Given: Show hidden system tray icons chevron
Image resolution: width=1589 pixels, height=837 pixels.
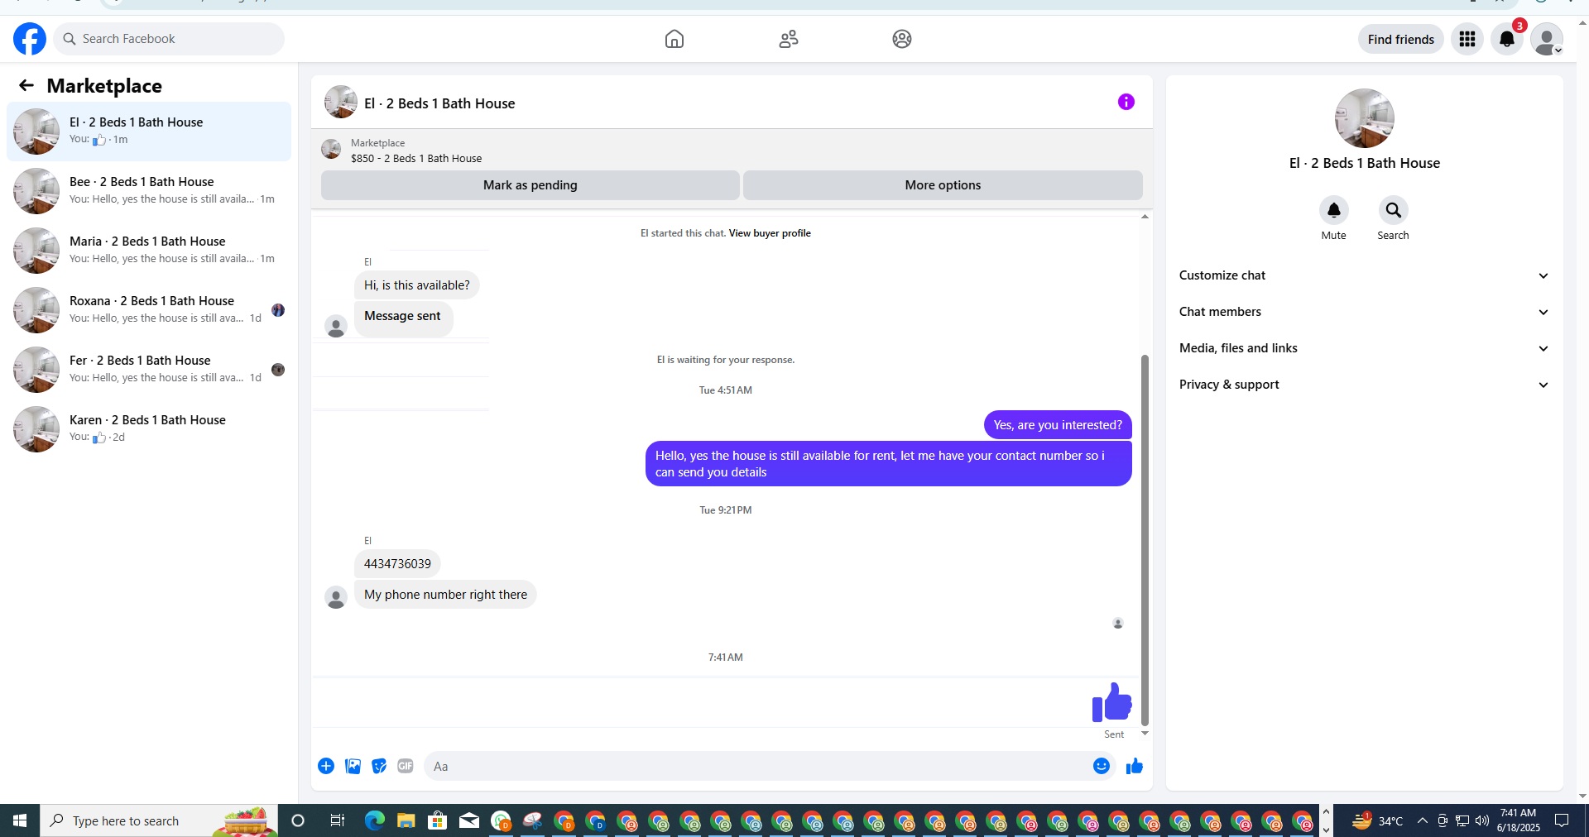Looking at the screenshot, I should (x=1422, y=820).
